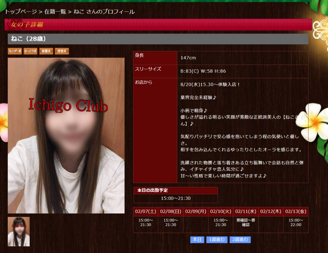The height and width of the screenshot is (253, 328).
Task: Select the 02/08(日) schedule column header
Action: pyautogui.click(x=171, y=212)
